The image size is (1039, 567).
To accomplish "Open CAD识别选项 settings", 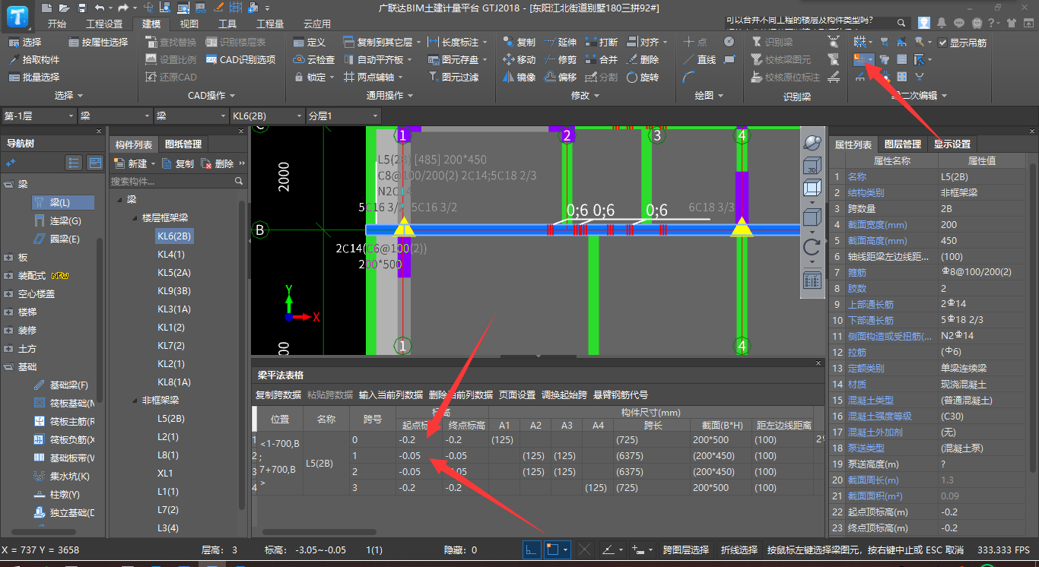I will pos(240,59).
